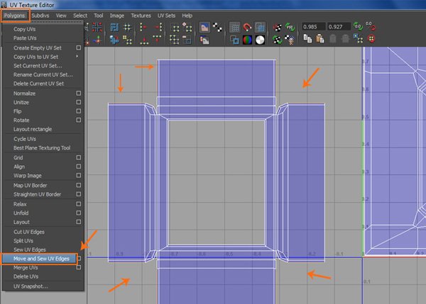
Task: Open the Create Empty UV Set option box
Action: 79,47
